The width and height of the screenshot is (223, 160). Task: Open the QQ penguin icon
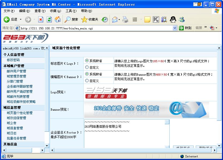[173, 19]
